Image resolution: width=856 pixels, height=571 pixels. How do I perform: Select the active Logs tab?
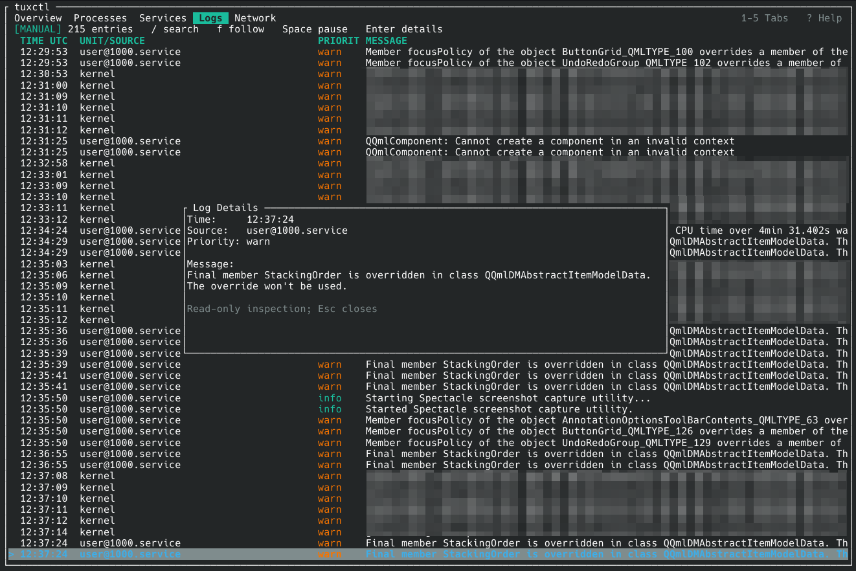coord(210,18)
